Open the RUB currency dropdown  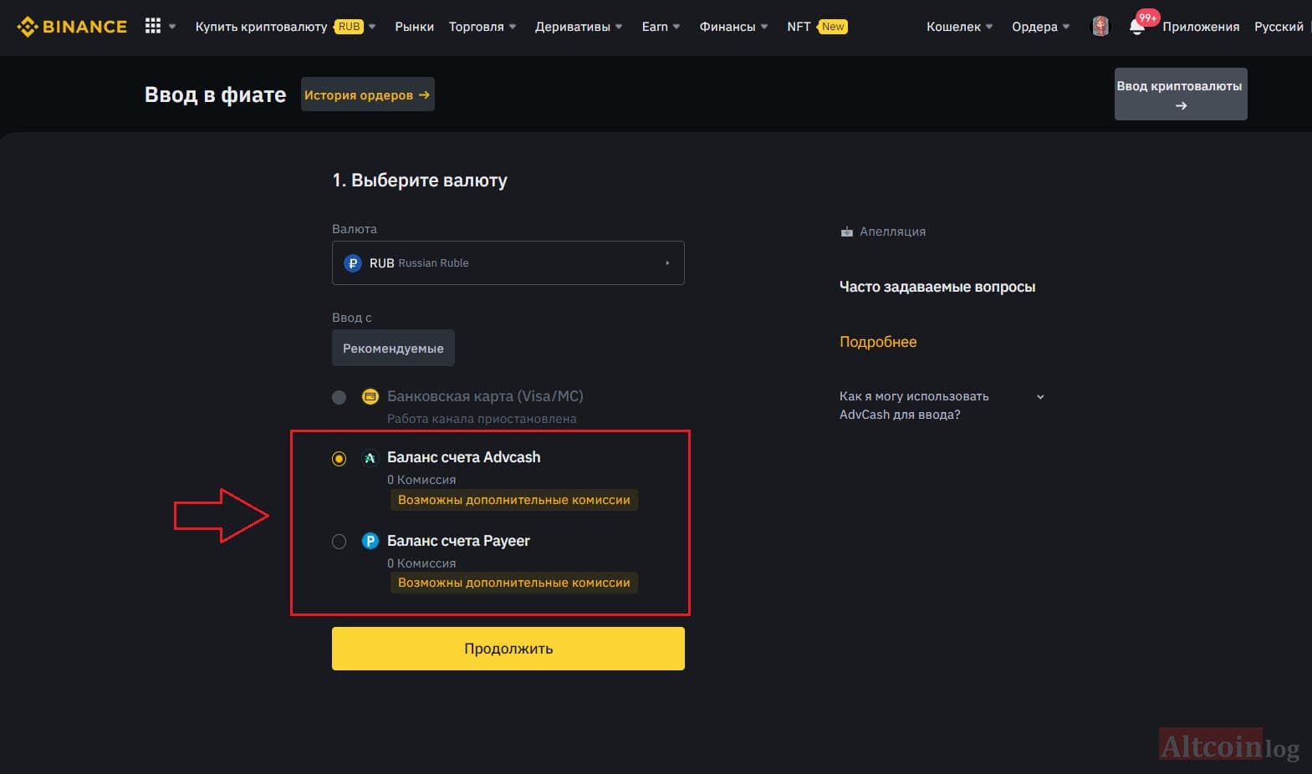tap(508, 263)
